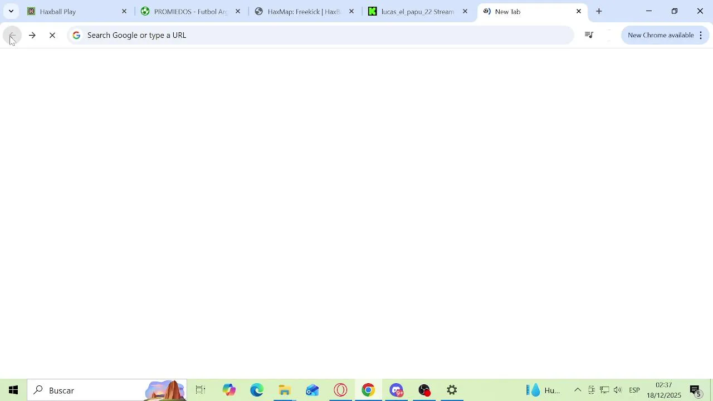This screenshot has height=401, width=713.
Task: Open Chrome three-dot menu
Action: point(701,35)
